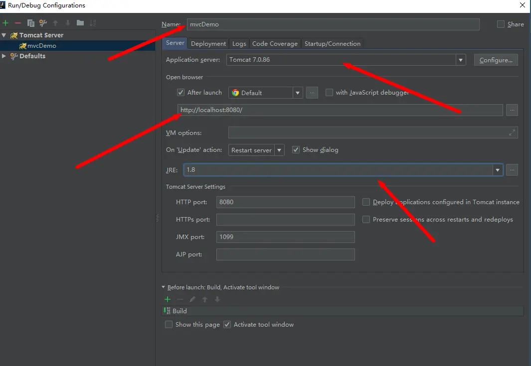Enable Deploy applications configured in Tomcat instance

click(366, 202)
